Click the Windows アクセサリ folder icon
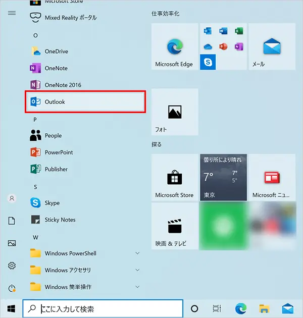 (x=35, y=270)
